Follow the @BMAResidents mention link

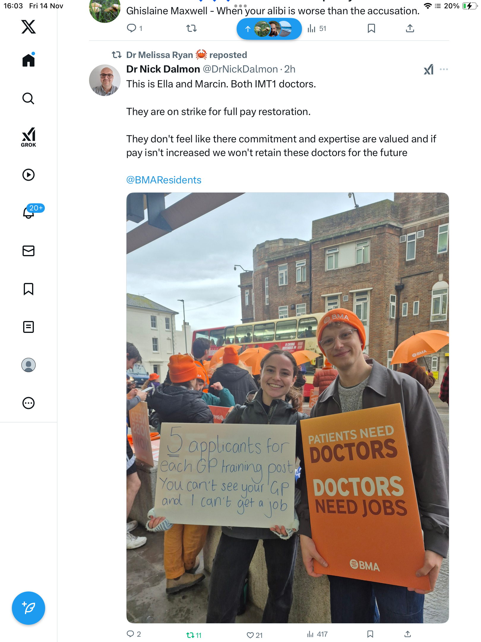(164, 180)
